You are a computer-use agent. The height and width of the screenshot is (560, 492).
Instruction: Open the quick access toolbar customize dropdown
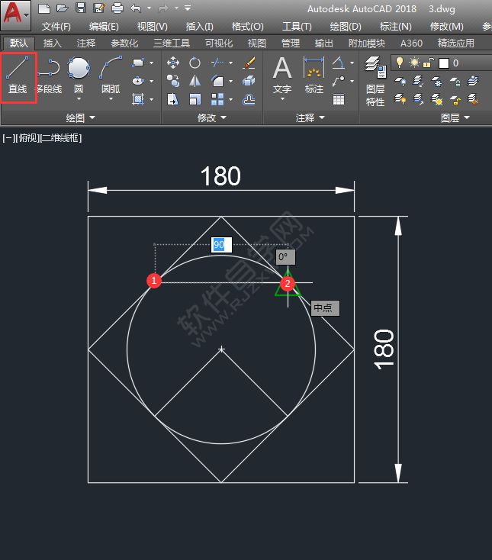click(188, 8)
